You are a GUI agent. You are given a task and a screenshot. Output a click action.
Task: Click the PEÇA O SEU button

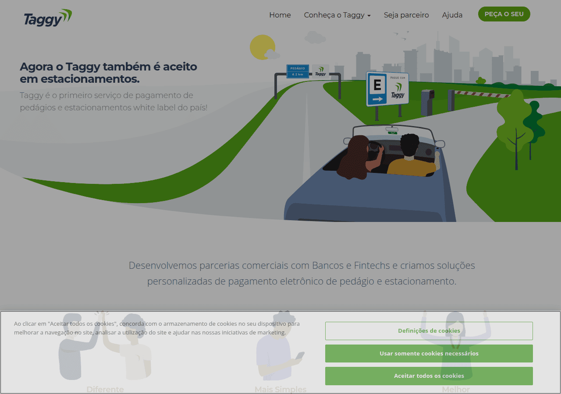pyautogui.click(x=504, y=14)
